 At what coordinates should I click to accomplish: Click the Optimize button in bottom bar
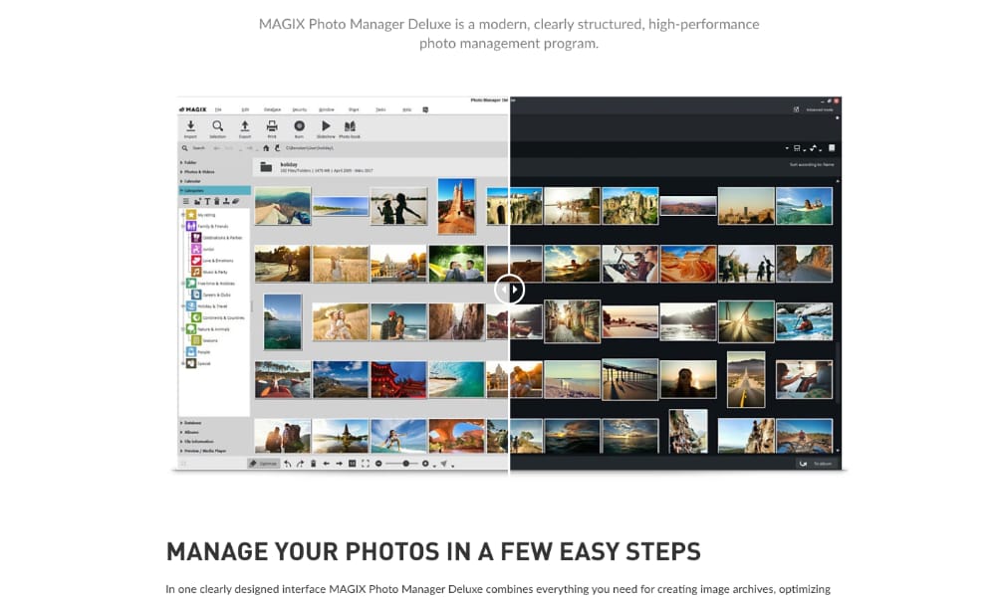pyautogui.click(x=263, y=464)
